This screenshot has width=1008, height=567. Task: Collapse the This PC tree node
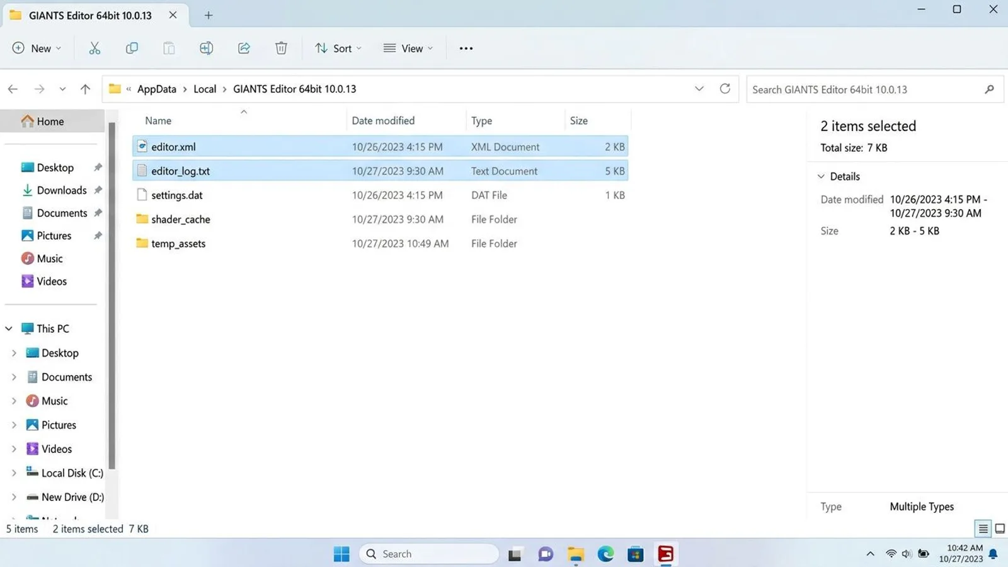pos(9,329)
